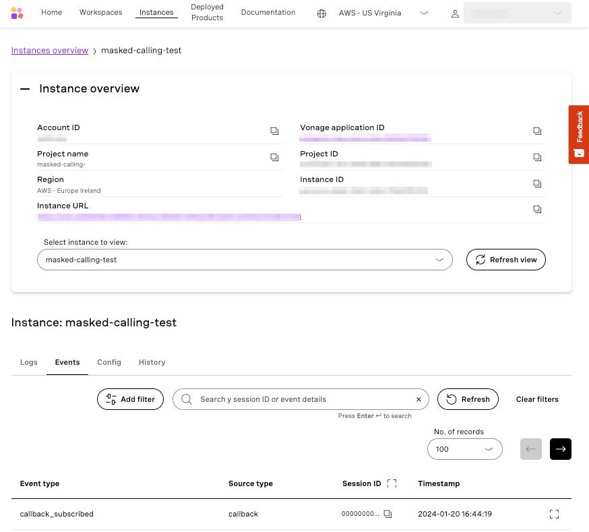Screen dimensions: 589x532
Task: Open the user profile icon in the top bar
Action: (455, 13)
